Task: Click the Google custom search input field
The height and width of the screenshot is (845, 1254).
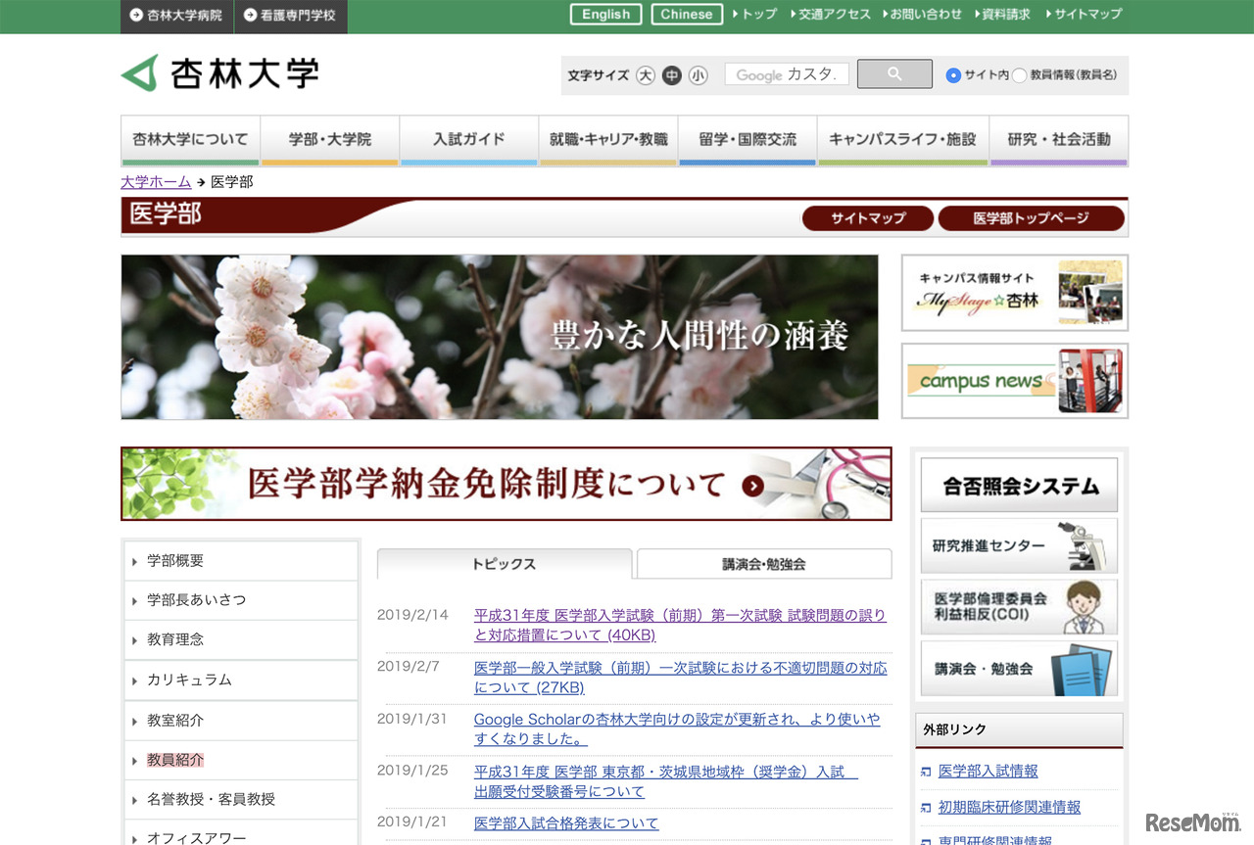Action: tap(786, 74)
